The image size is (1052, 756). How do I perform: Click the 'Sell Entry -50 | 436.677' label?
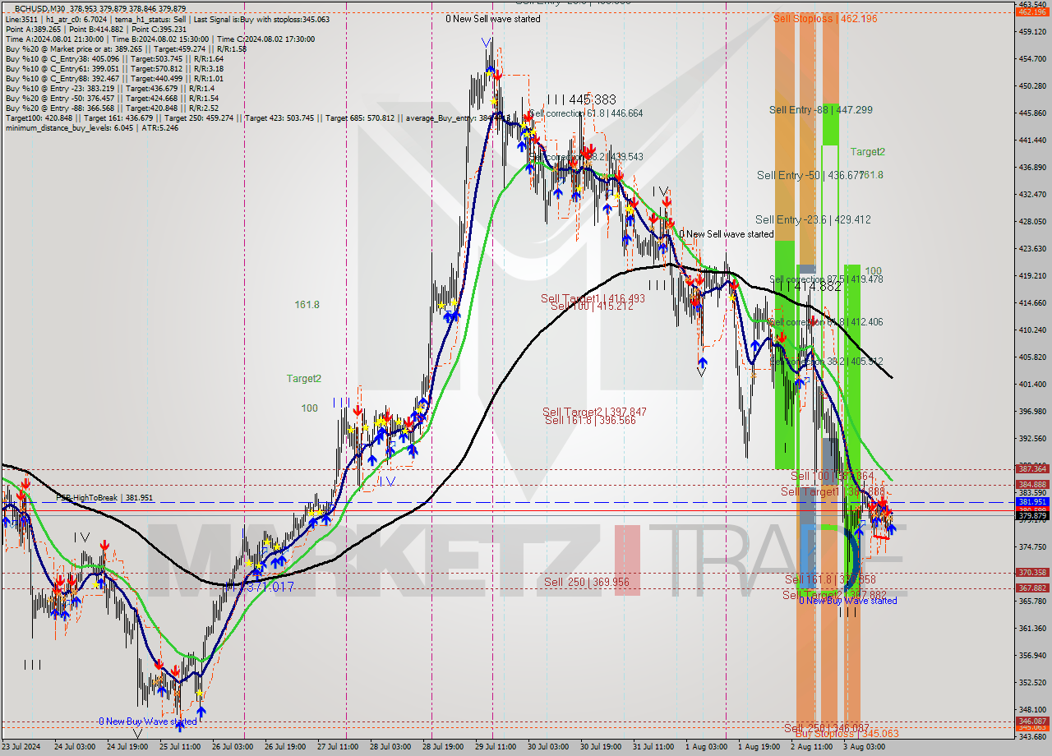[x=810, y=175]
